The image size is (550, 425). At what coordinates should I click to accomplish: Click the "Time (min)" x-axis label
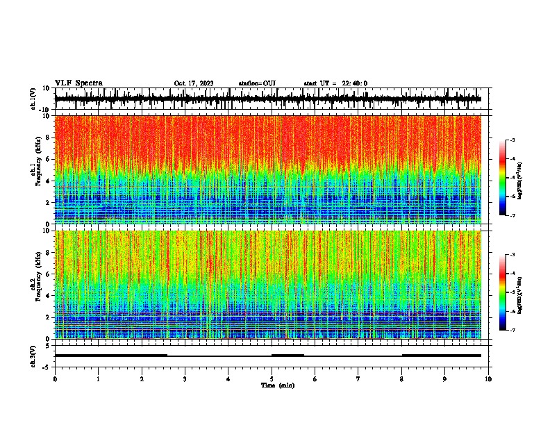[x=278, y=385]
